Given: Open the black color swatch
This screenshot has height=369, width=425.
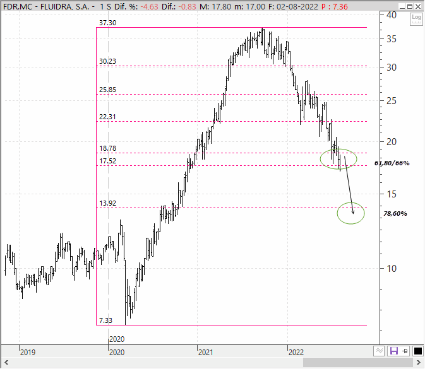Looking at the screenshot, I should click(x=417, y=351).
